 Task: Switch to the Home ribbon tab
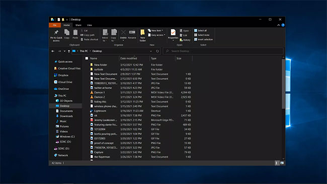click(x=66, y=25)
